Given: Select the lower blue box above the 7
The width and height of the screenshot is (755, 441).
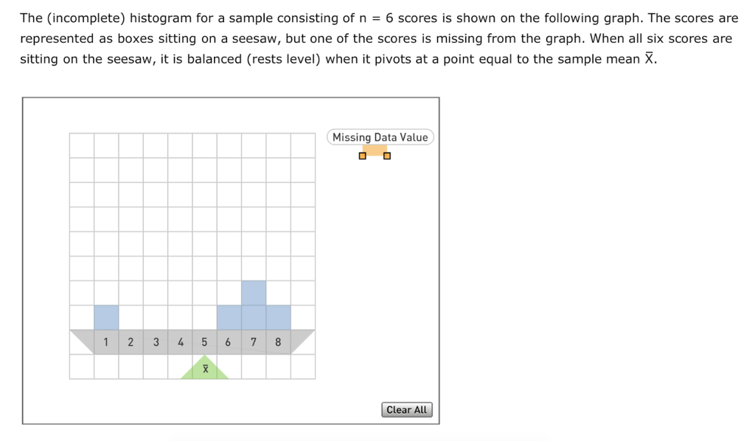Looking at the screenshot, I should click(254, 316).
